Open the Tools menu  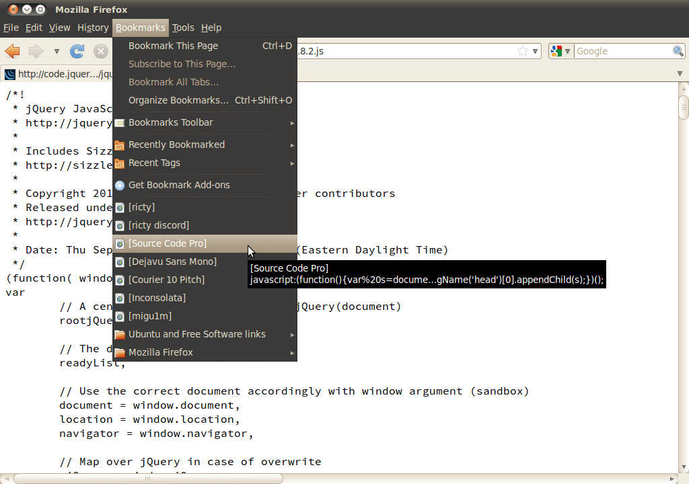(x=182, y=28)
